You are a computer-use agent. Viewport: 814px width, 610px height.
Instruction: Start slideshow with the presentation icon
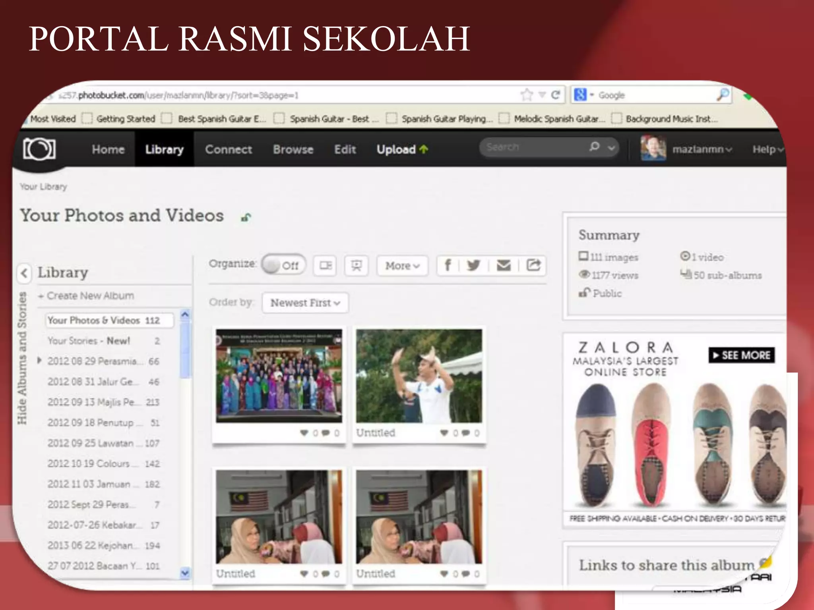(x=356, y=265)
